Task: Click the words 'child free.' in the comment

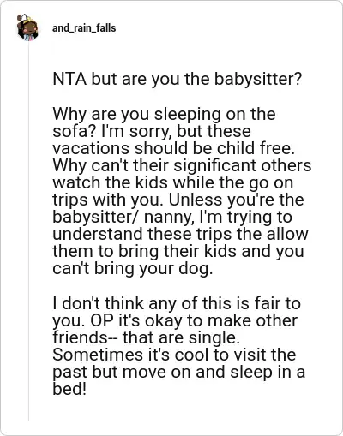Action: coord(256,148)
